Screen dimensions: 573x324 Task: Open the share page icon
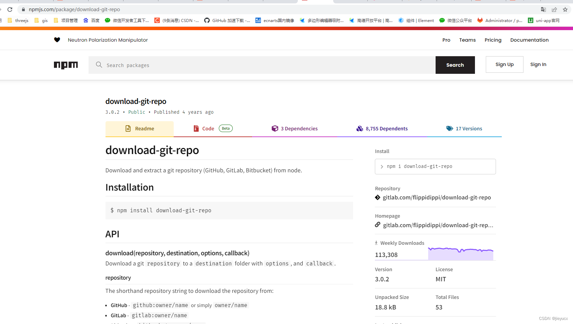pos(554,9)
